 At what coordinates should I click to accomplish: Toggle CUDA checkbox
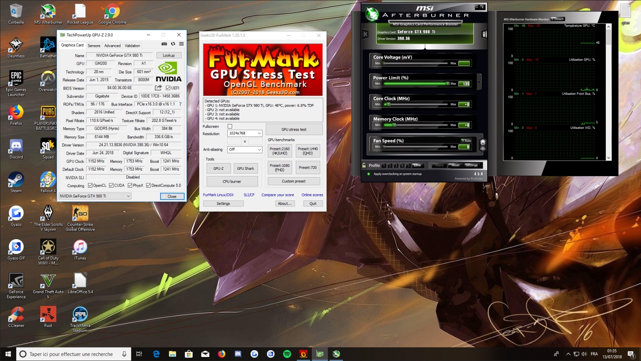coord(111,185)
